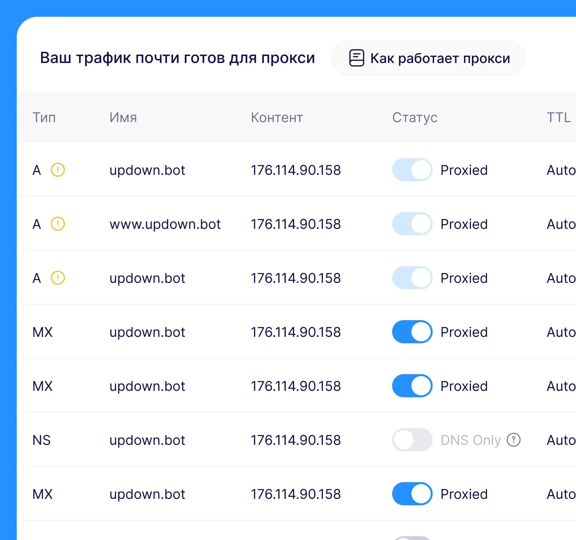Toggle Proxied switch for www.updown.bot record
This screenshot has height=540, width=576.
point(412,224)
